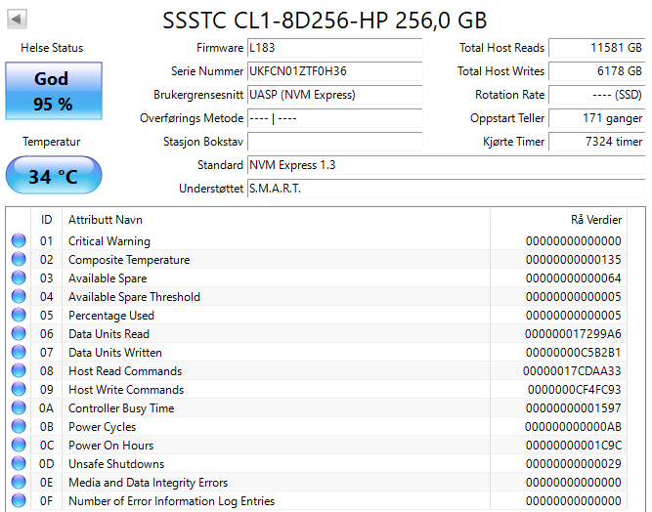Click the status orb for Available Spare
This screenshot has height=512, width=652.
[x=19, y=277]
